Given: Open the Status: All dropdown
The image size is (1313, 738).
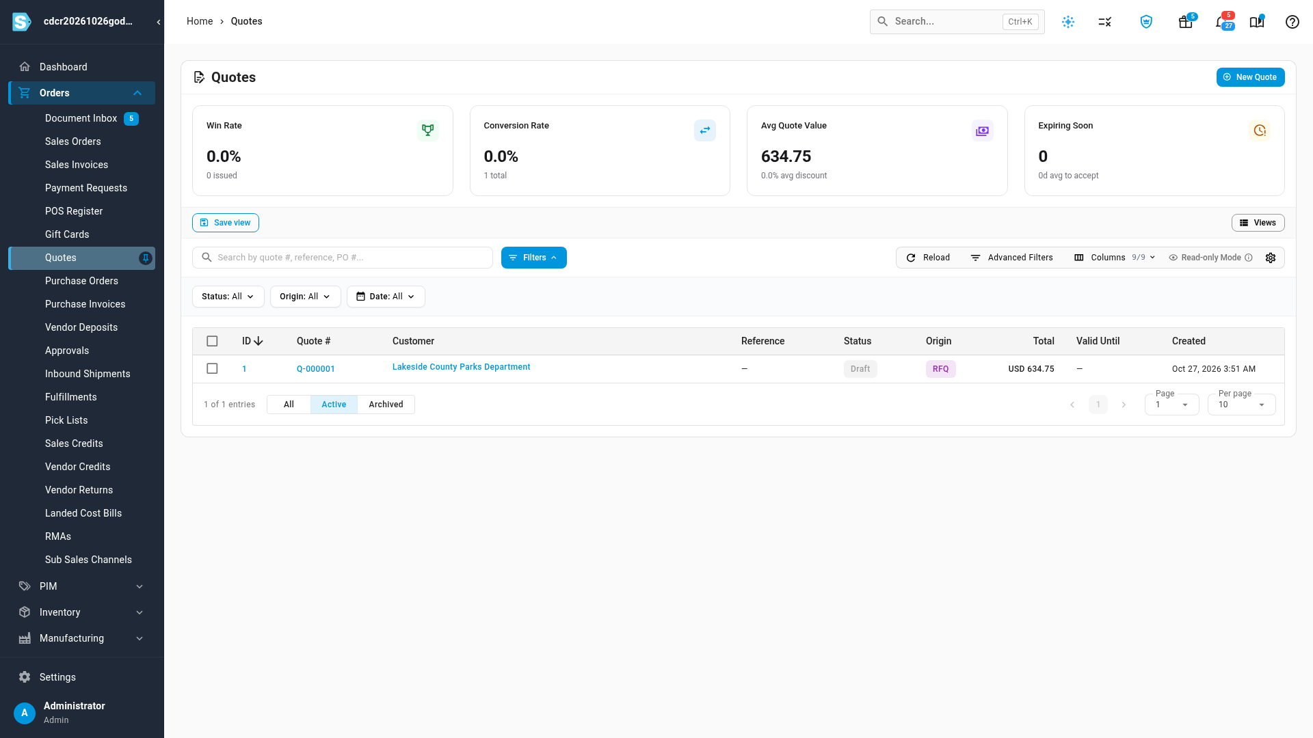Looking at the screenshot, I should (228, 297).
